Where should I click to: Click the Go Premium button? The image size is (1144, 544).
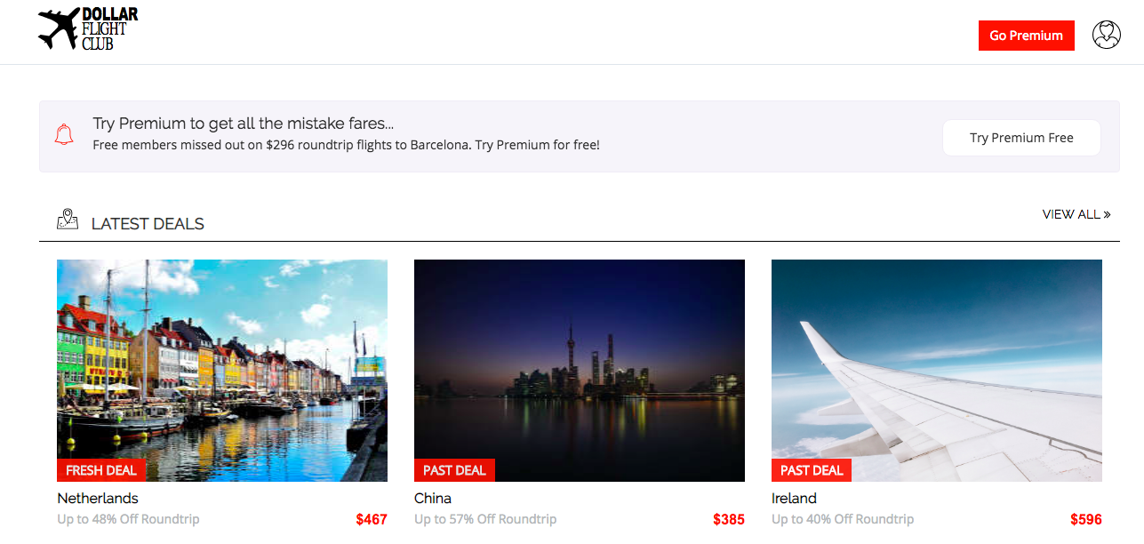click(x=1027, y=36)
